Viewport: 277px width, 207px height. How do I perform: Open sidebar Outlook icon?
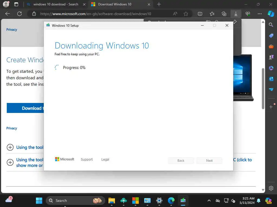pyautogui.click(x=271, y=79)
